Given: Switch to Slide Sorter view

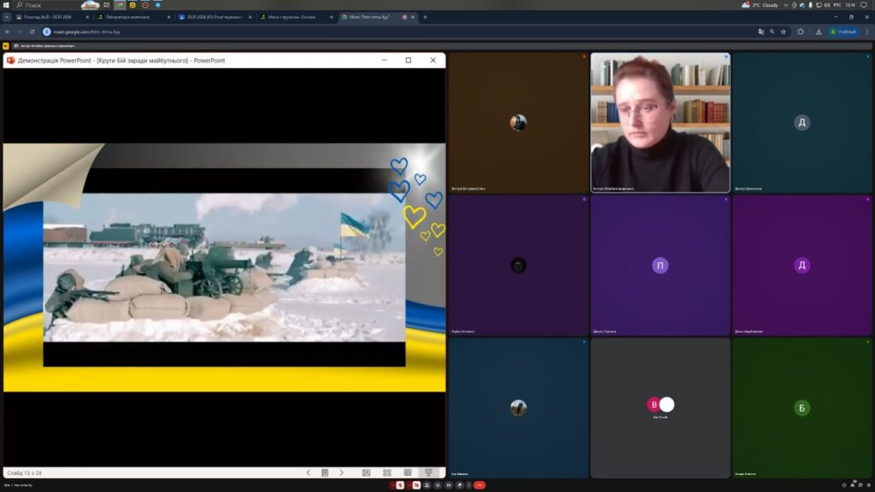Looking at the screenshot, I should pos(387,472).
